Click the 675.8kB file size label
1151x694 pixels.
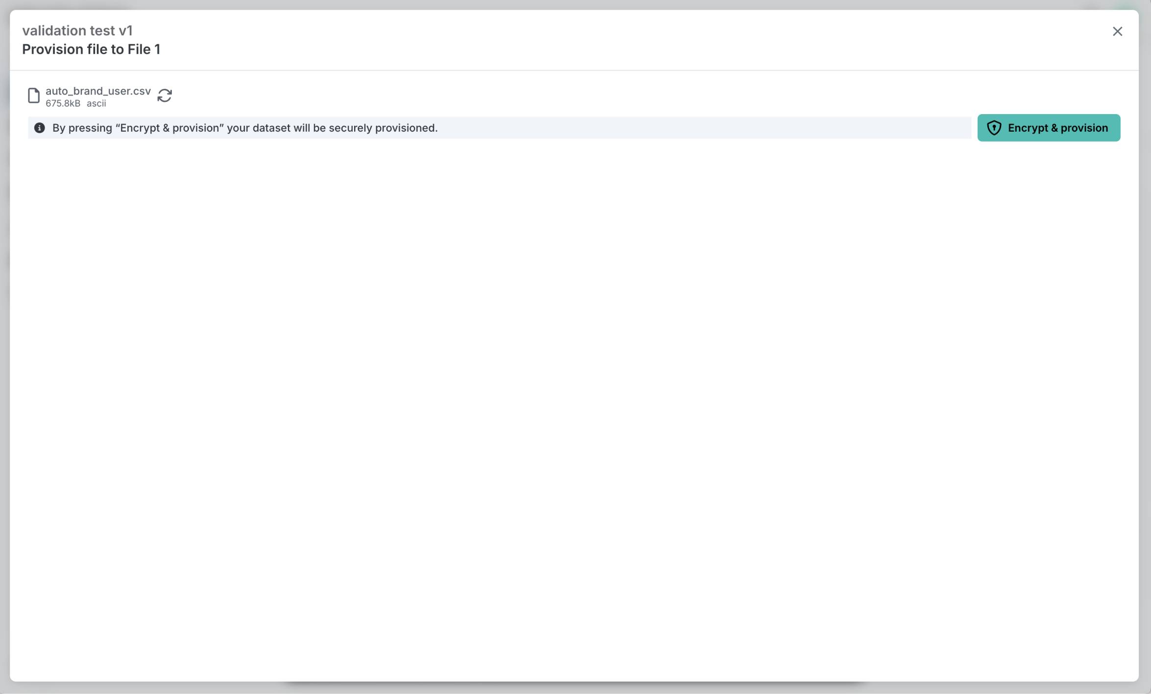click(x=63, y=103)
